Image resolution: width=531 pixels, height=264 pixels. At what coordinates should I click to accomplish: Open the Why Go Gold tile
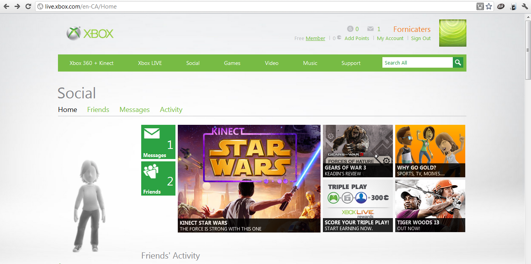pyautogui.click(x=430, y=151)
